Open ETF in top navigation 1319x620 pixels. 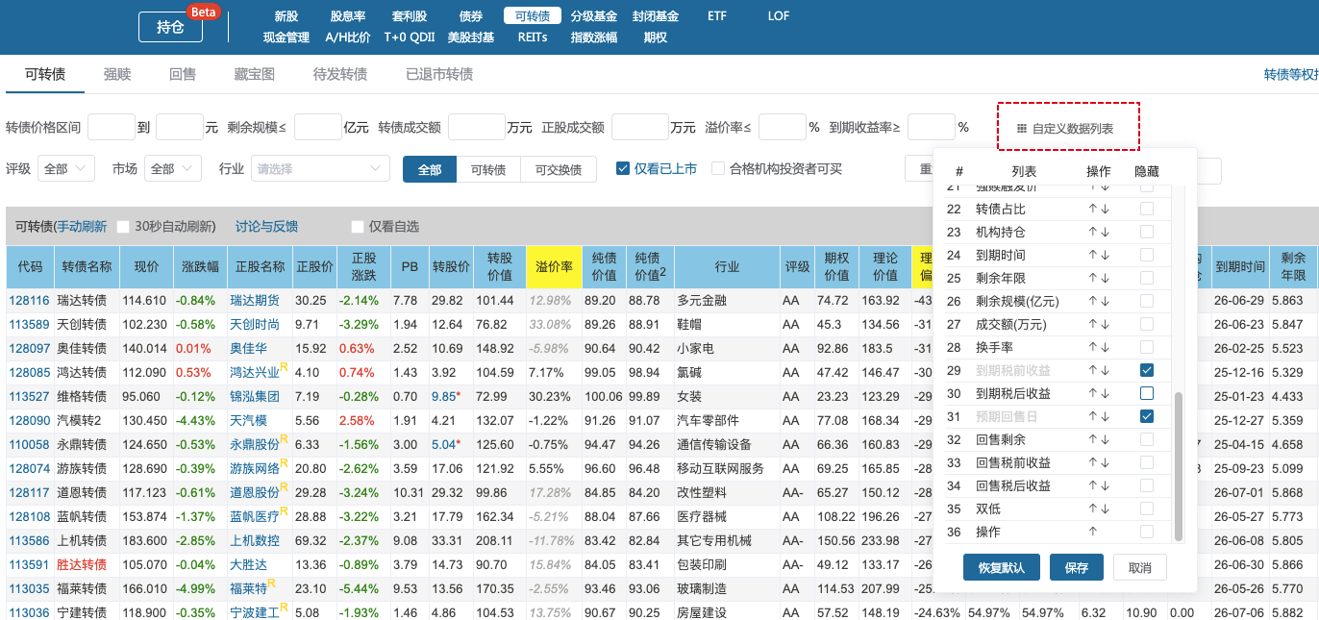pyautogui.click(x=717, y=16)
